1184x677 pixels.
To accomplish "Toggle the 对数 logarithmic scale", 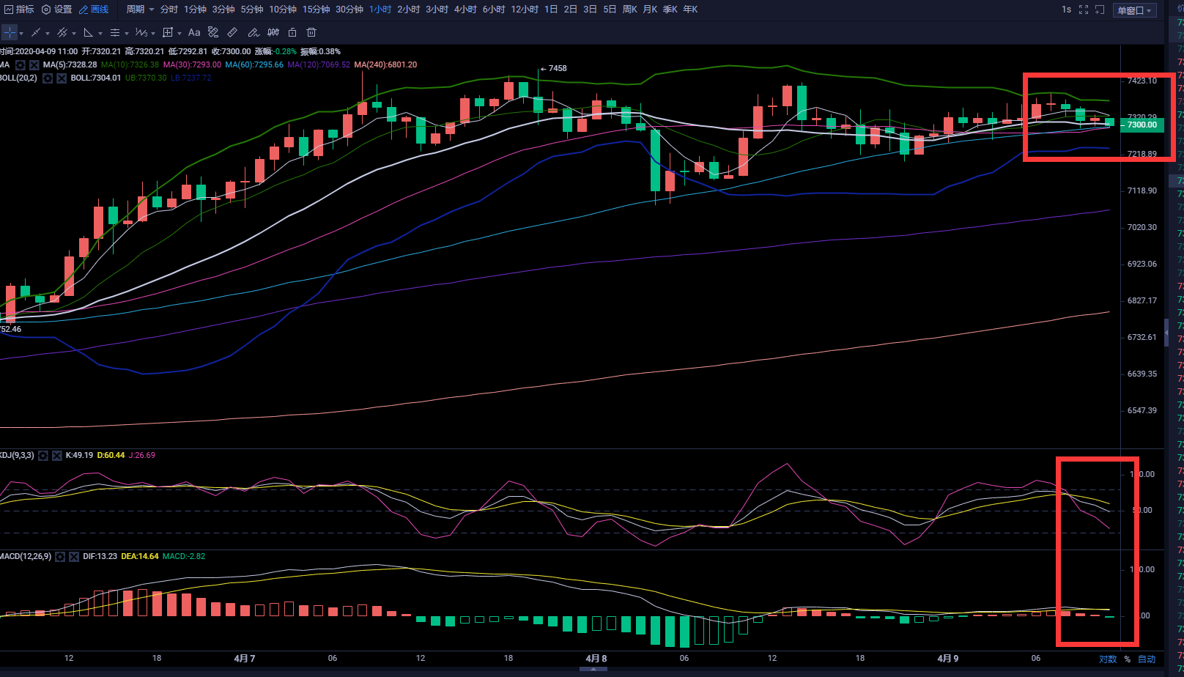I will pyautogui.click(x=1108, y=659).
